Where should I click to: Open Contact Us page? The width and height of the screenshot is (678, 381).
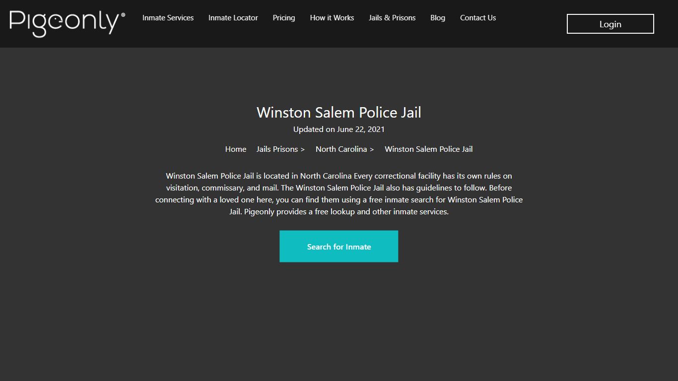coord(478,18)
